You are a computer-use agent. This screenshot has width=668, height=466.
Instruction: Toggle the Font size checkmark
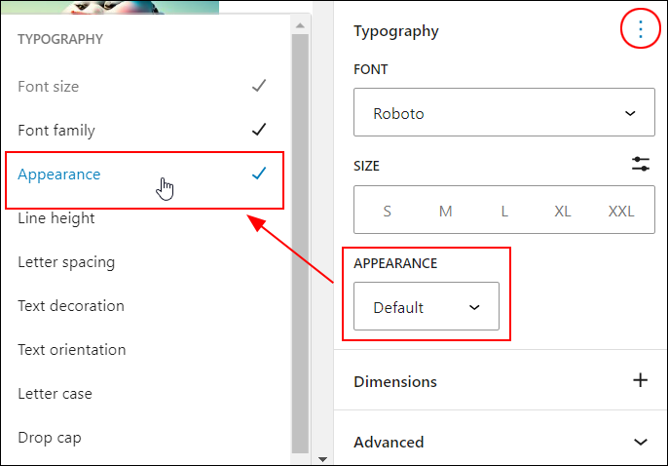[259, 86]
